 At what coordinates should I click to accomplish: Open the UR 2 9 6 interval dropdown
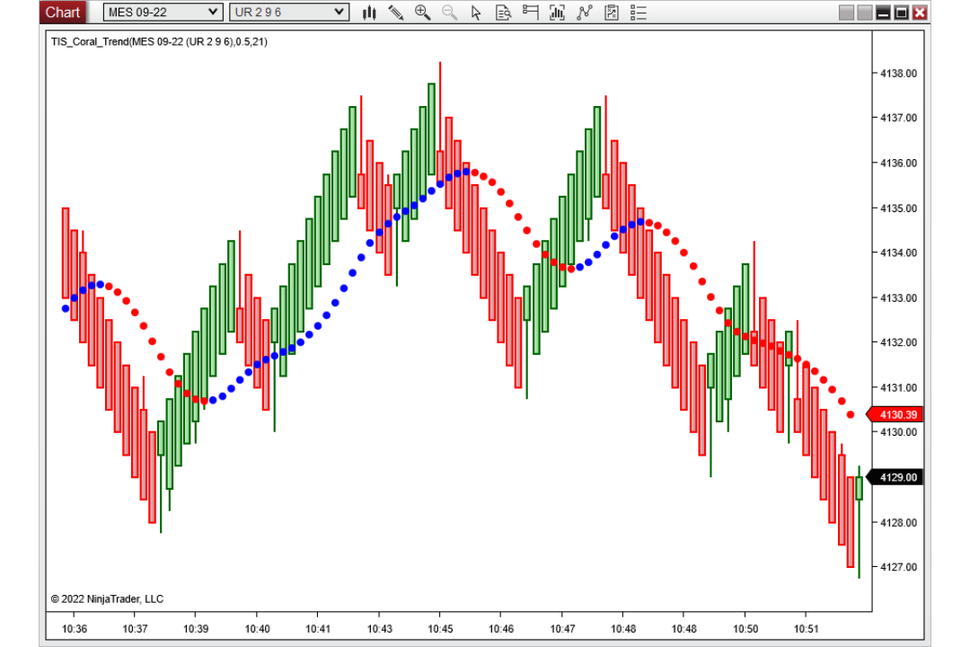[x=289, y=12]
